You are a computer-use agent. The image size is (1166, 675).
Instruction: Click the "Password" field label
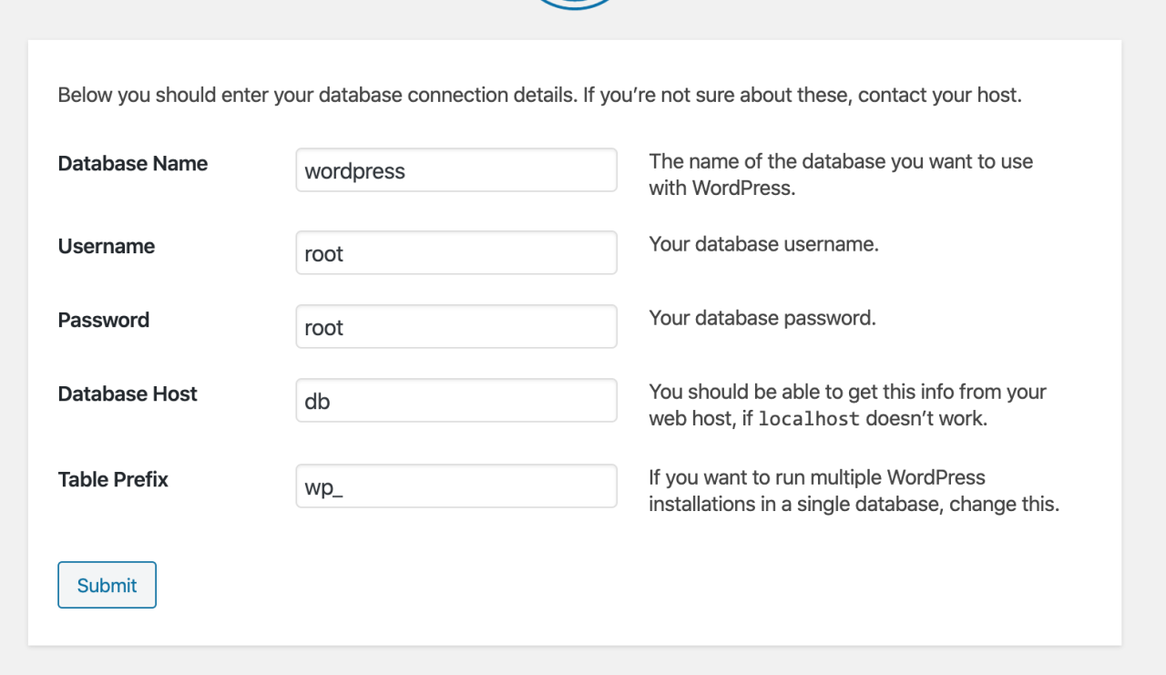click(104, 321)
